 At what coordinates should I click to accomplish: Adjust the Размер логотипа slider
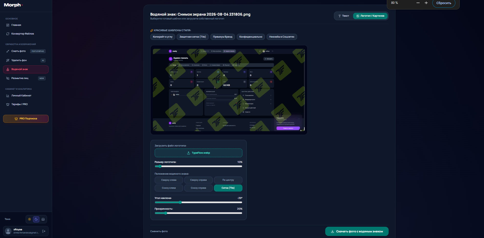pyautogui.click(x=198, y=166)
